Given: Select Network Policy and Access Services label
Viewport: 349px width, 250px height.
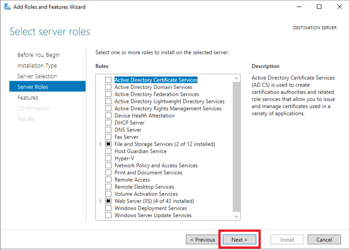Looking at the screenshot, I should [x=156, y=166].
